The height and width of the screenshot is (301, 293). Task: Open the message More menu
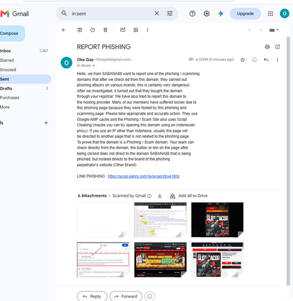(277, 60)
